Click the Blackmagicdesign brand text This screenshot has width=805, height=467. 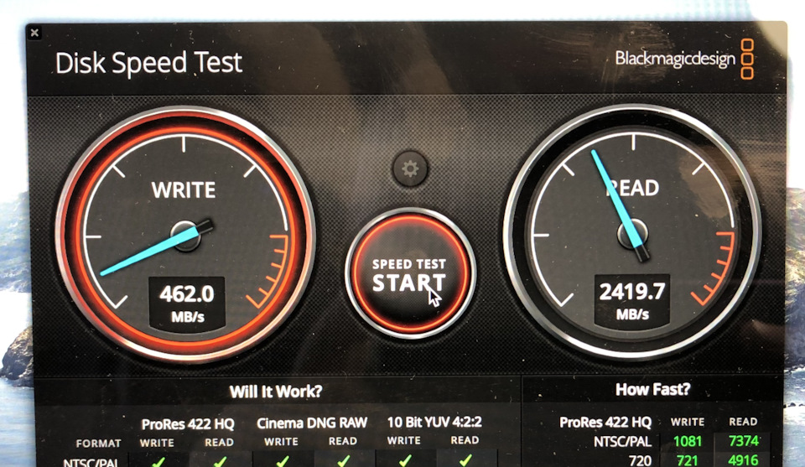[x=675, y=59]
